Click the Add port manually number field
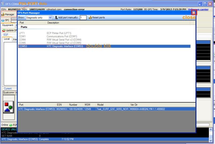Screen dimensions: 215x144 [83, 17]
